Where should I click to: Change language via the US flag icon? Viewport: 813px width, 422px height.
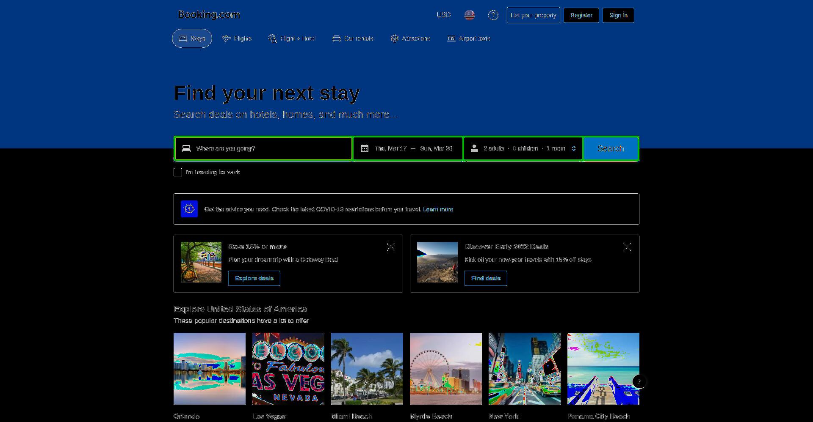click(x=469, y=15)
